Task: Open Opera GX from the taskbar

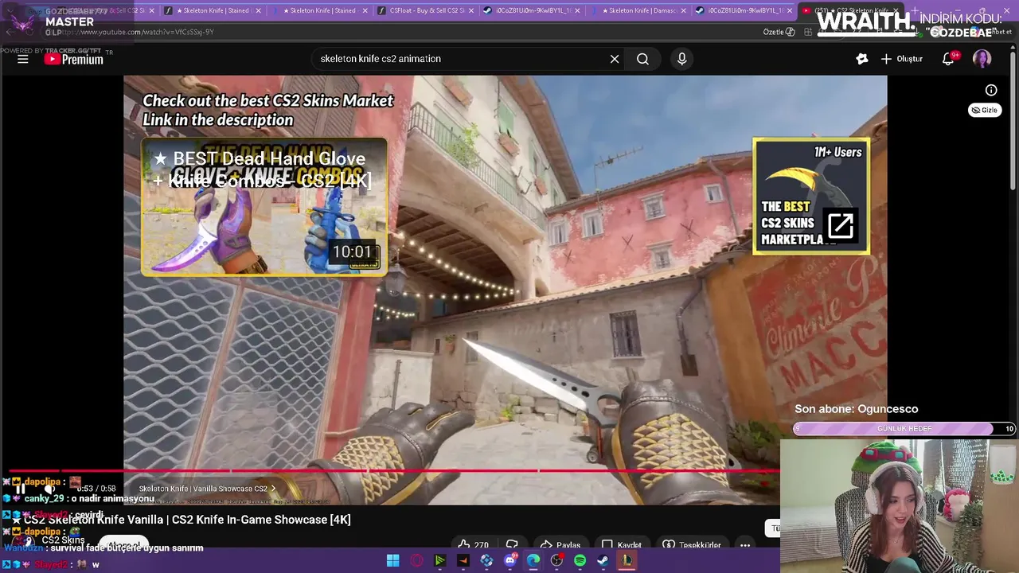Action: point(416,561)
